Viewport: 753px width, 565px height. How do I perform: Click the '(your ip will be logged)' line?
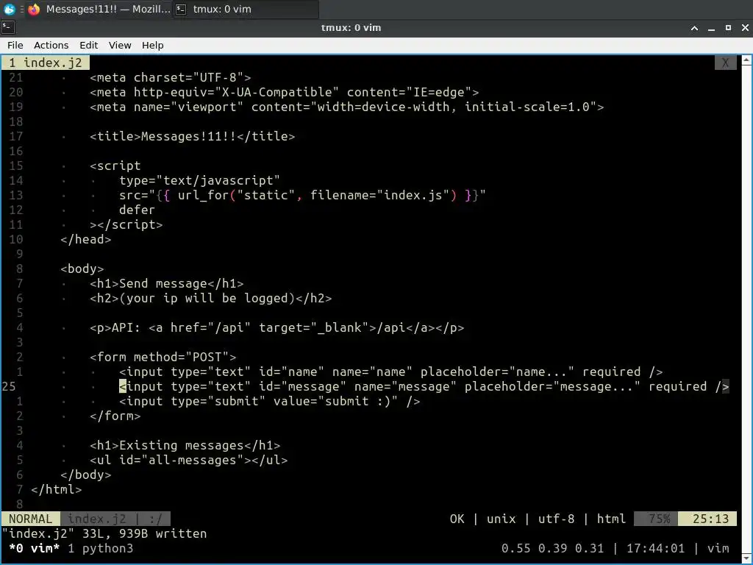[211, 299]
